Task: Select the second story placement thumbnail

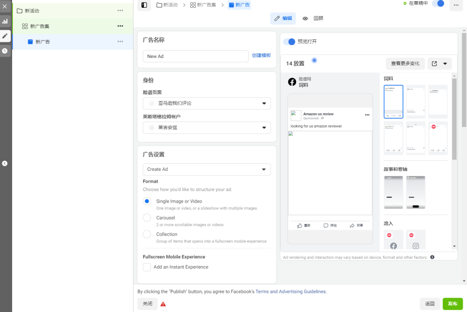Action: coord(416,192)
